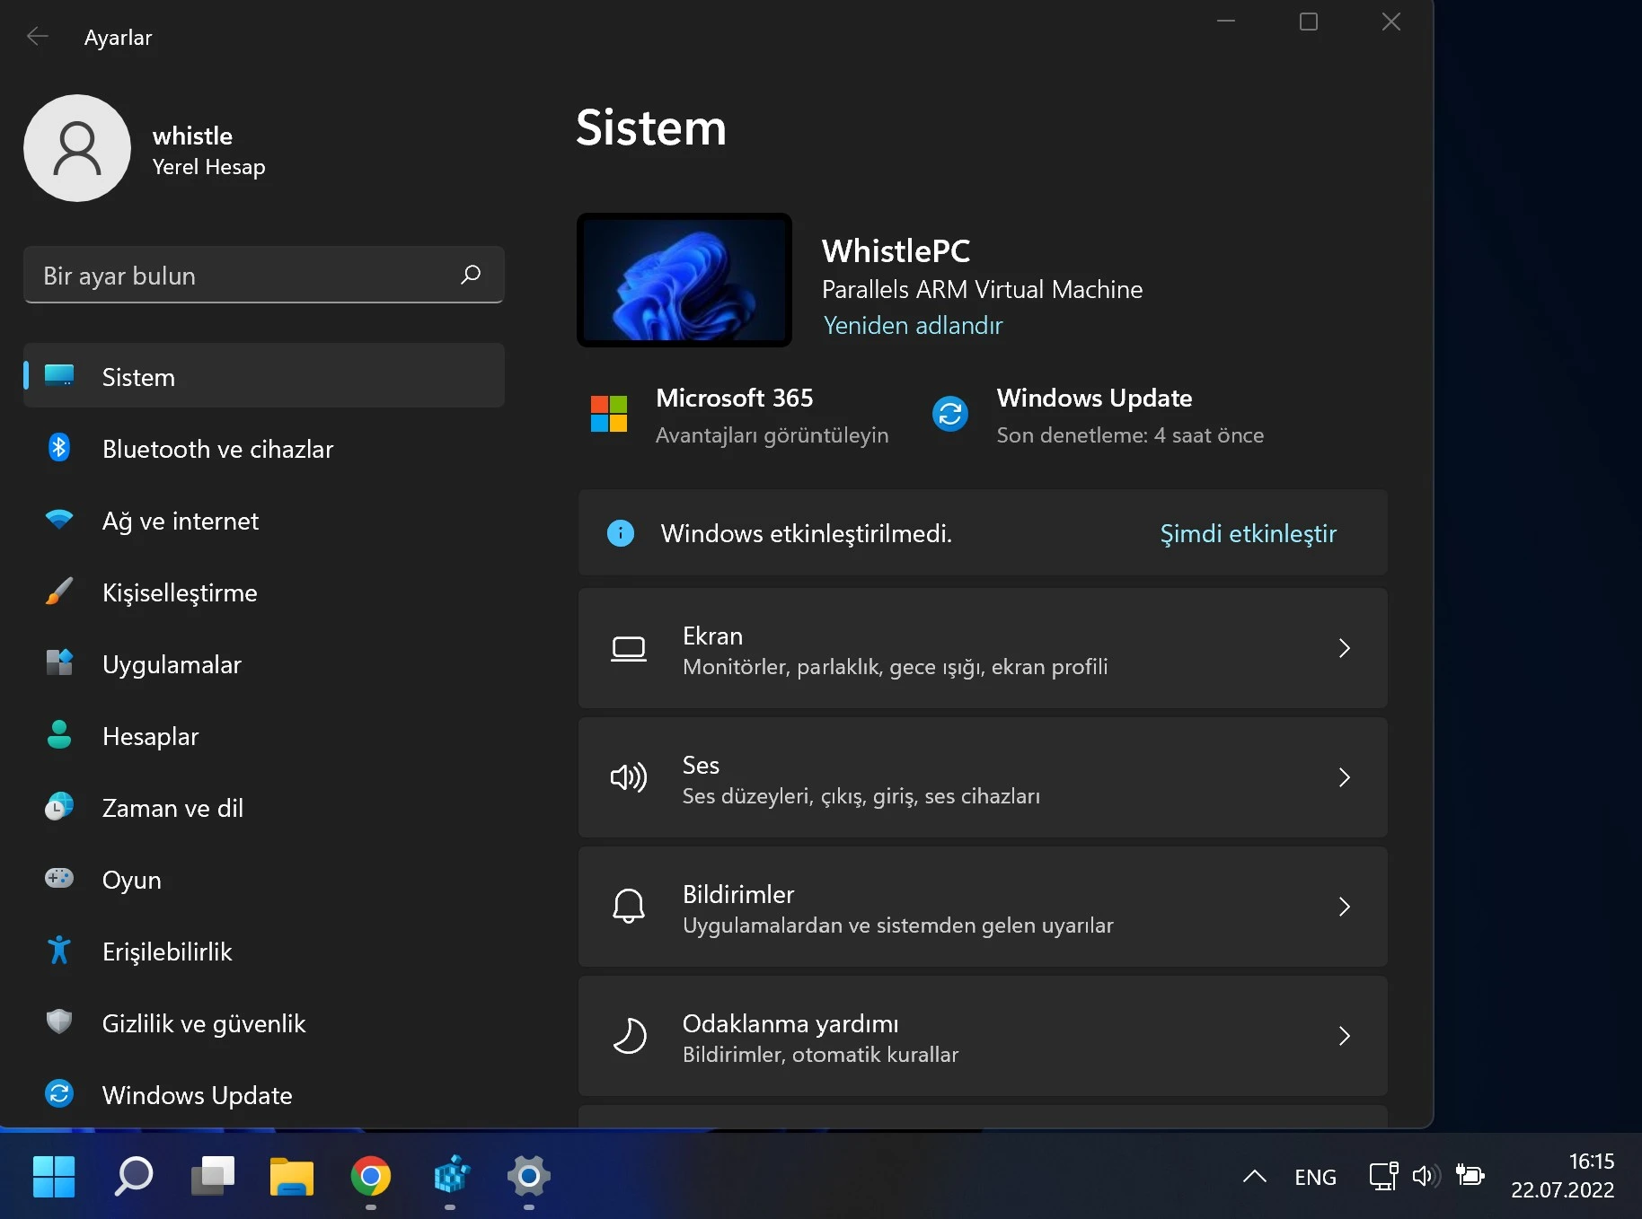Click the bell icon in Bildirimler row
The width and height of the screenshot is (1642, 1219).
click(629, 907)
